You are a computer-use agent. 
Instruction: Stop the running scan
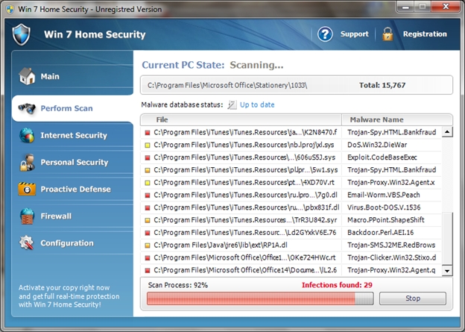tap(412, 298)
